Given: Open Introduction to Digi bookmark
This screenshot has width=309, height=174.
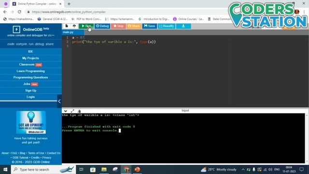Looking at the screenshot, I should click(x=154, y=19).
